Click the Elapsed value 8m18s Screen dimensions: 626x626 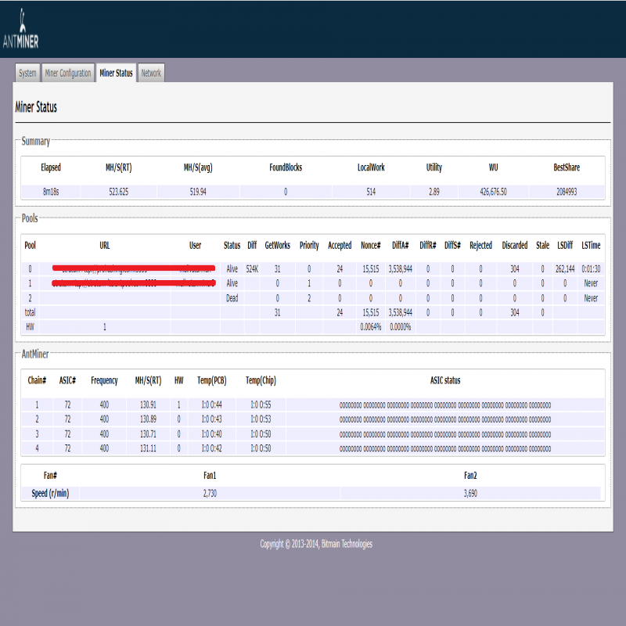click(51, 192)
